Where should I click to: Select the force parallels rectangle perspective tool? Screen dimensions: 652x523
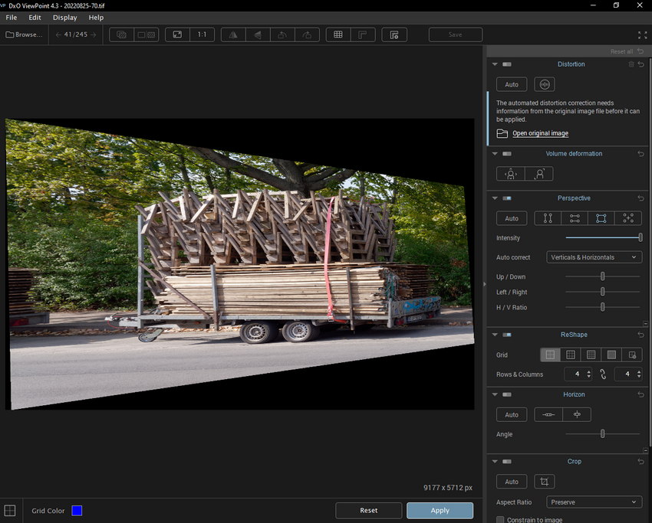click(601, 218)
